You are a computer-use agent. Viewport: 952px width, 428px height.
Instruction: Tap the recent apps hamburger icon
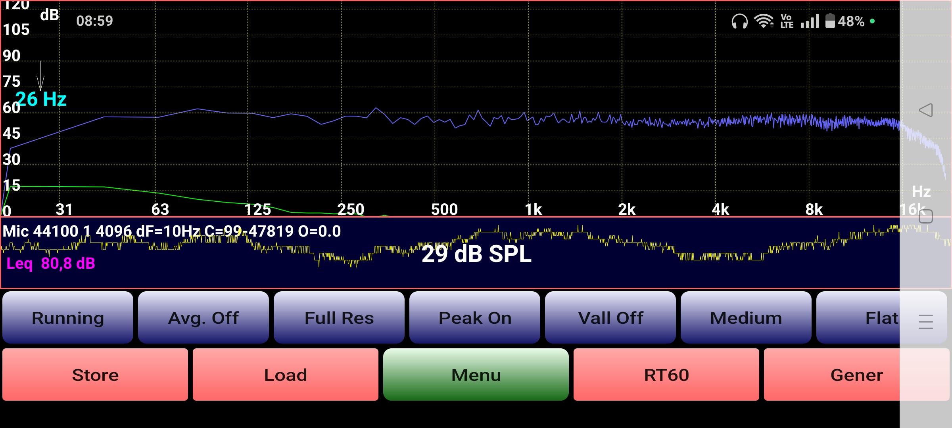click(925, 321)
